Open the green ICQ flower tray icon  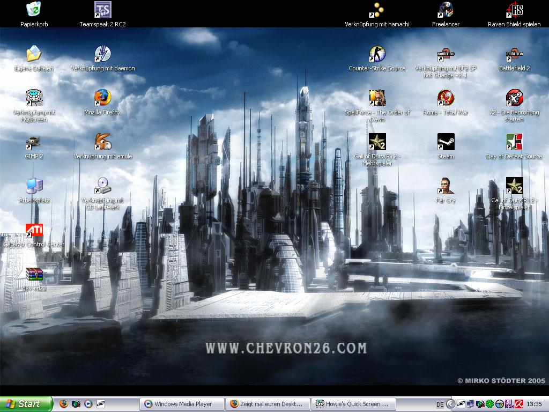click(490, 404)
